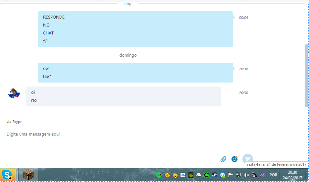Click the contact's horse avatar picture
Viewport: 309px width, 182px height.
(x=14, y=93)
